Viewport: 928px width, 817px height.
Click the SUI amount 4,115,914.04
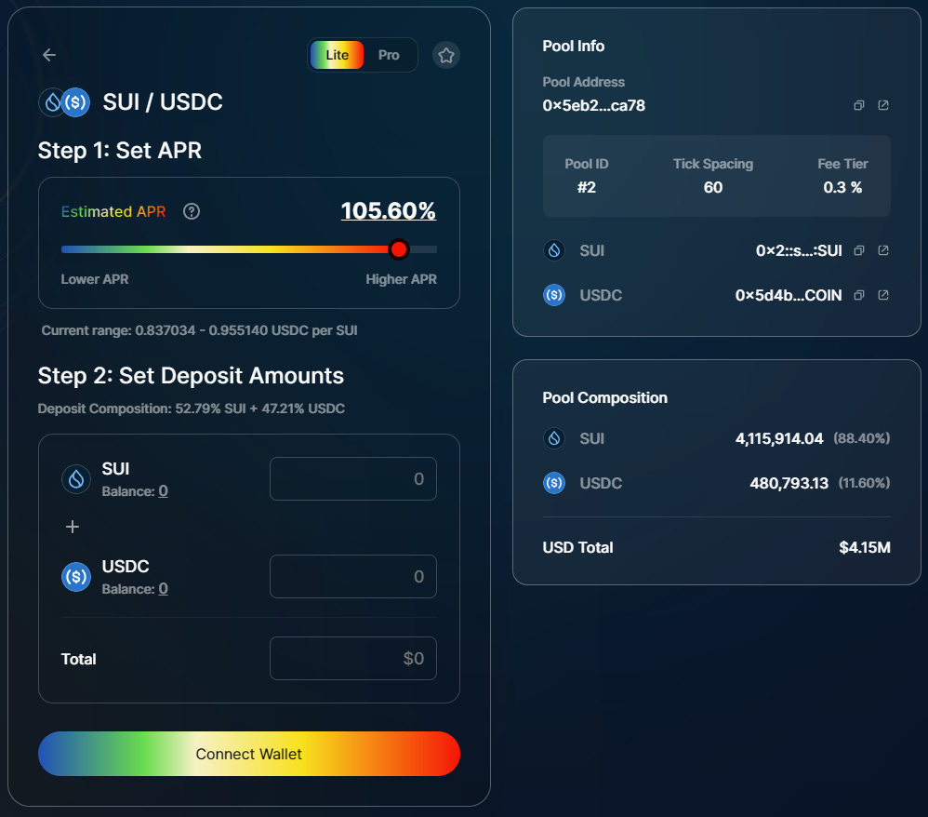(x=779, y=438)
